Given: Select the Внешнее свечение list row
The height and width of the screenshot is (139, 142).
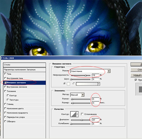Looking at the screenshot, I should tap(25, 82).
